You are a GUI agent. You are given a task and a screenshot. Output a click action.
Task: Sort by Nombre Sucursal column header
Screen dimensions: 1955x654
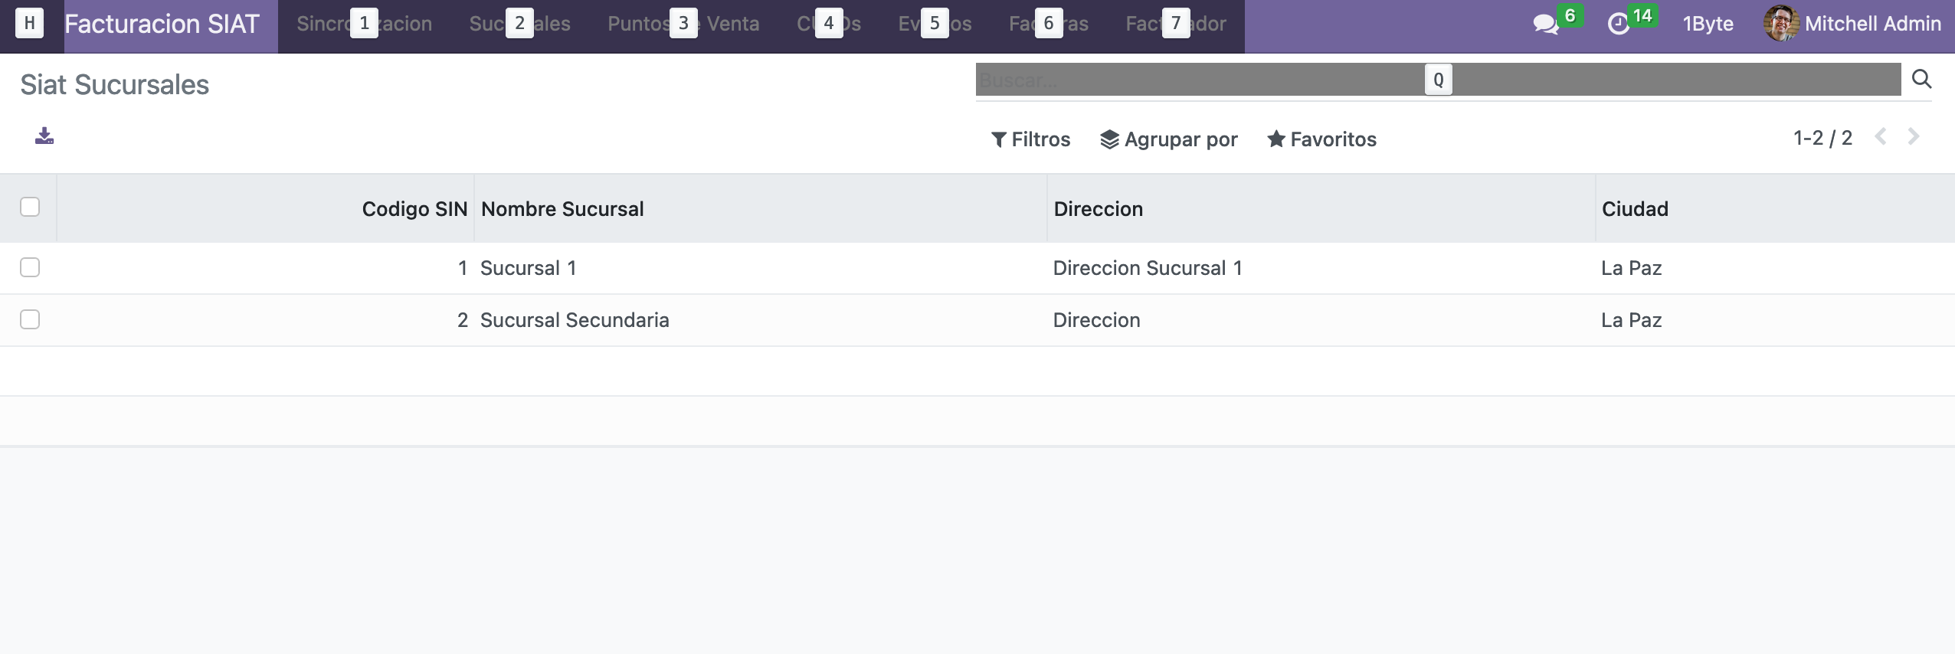click(x=562, y=209)
